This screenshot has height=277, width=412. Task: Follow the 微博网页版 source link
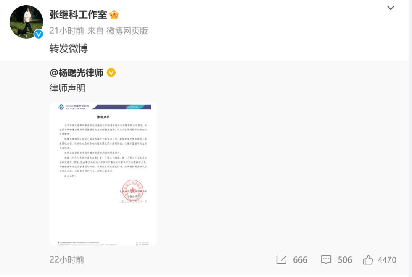pos(127,31)
